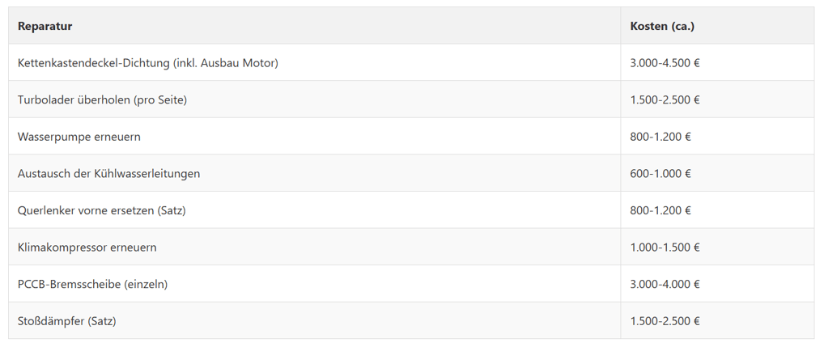Select PCCB-Bremsscheibe (einzeln) row text
This screenshot has width=824, height=347.
pyautogui.click(x=92, y=284)
